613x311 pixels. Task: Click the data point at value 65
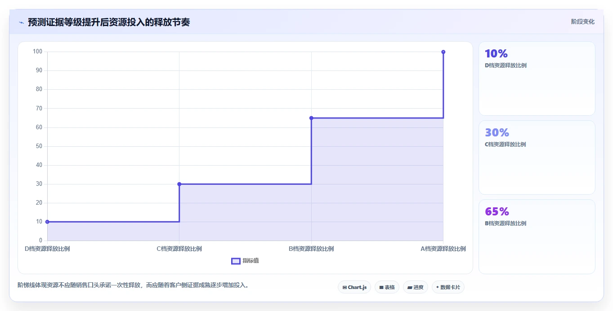point(311,118)
